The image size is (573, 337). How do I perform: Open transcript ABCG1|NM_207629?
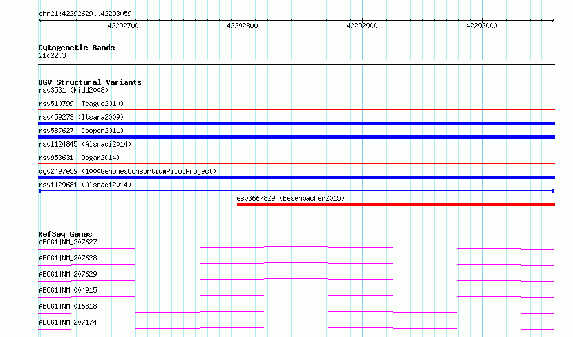68,274
